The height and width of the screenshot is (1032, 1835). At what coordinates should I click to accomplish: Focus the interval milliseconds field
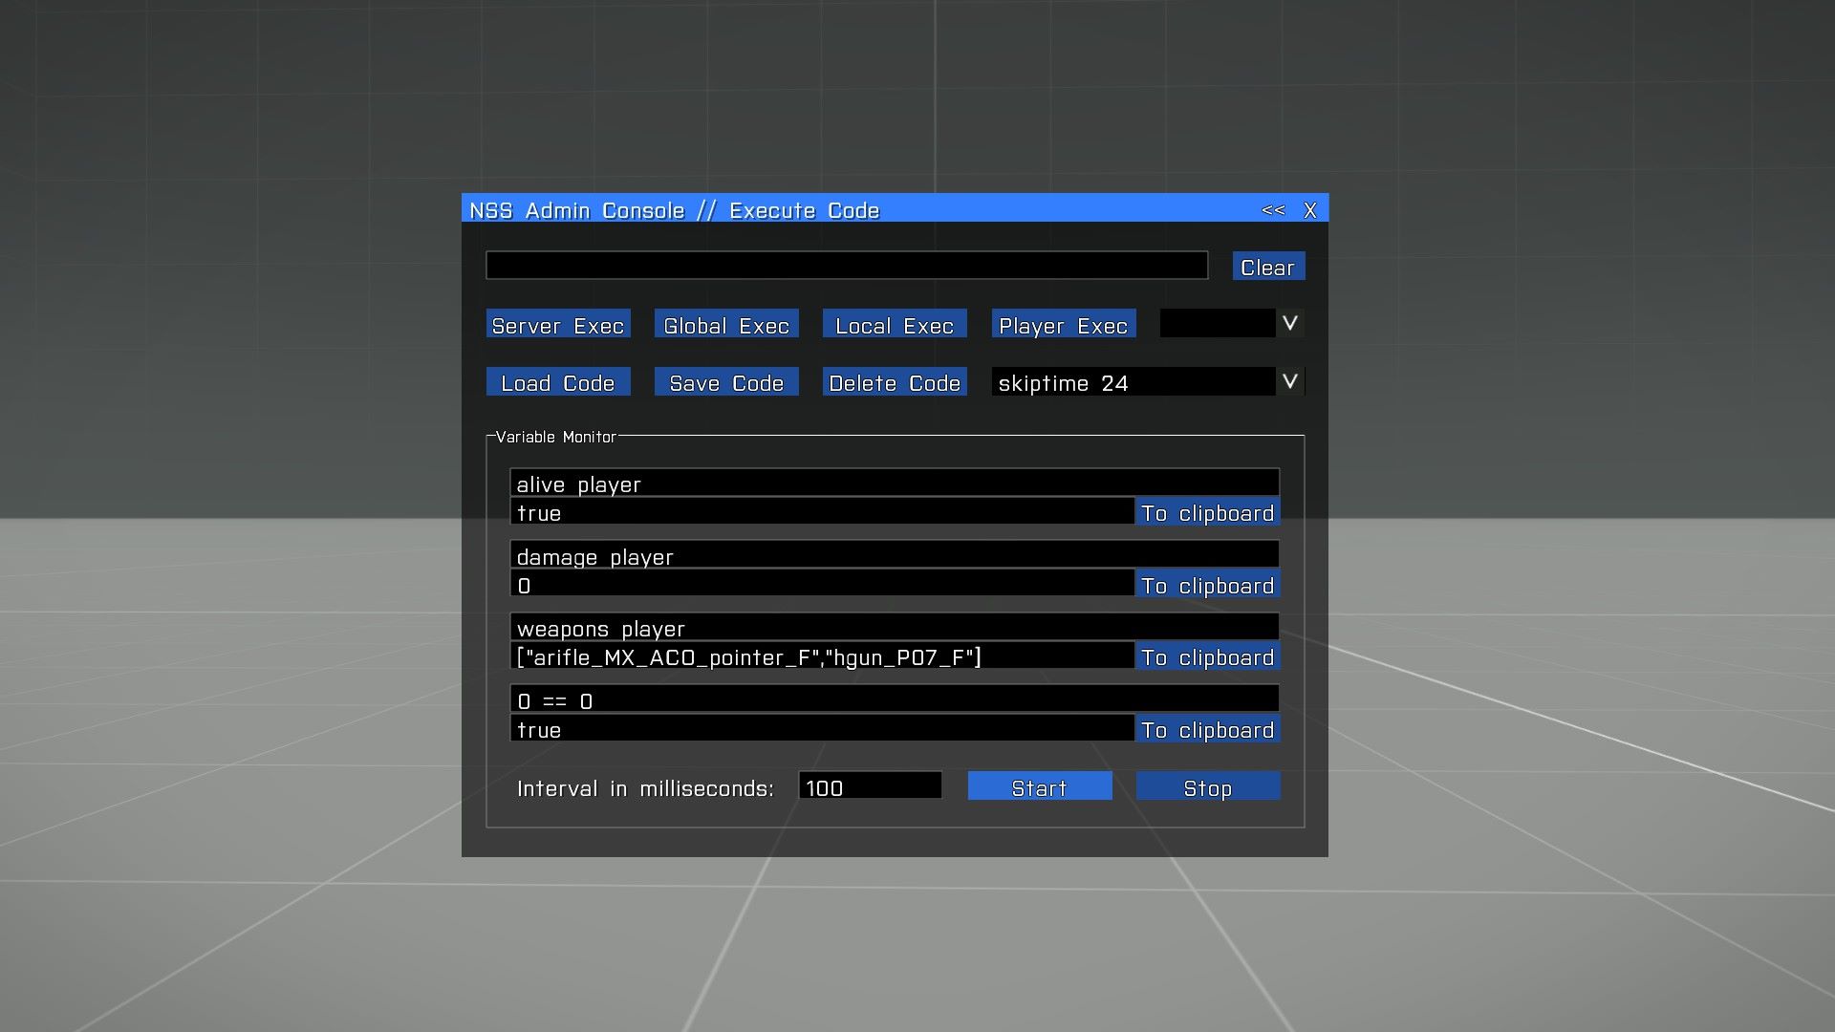(x=870, y=787)
